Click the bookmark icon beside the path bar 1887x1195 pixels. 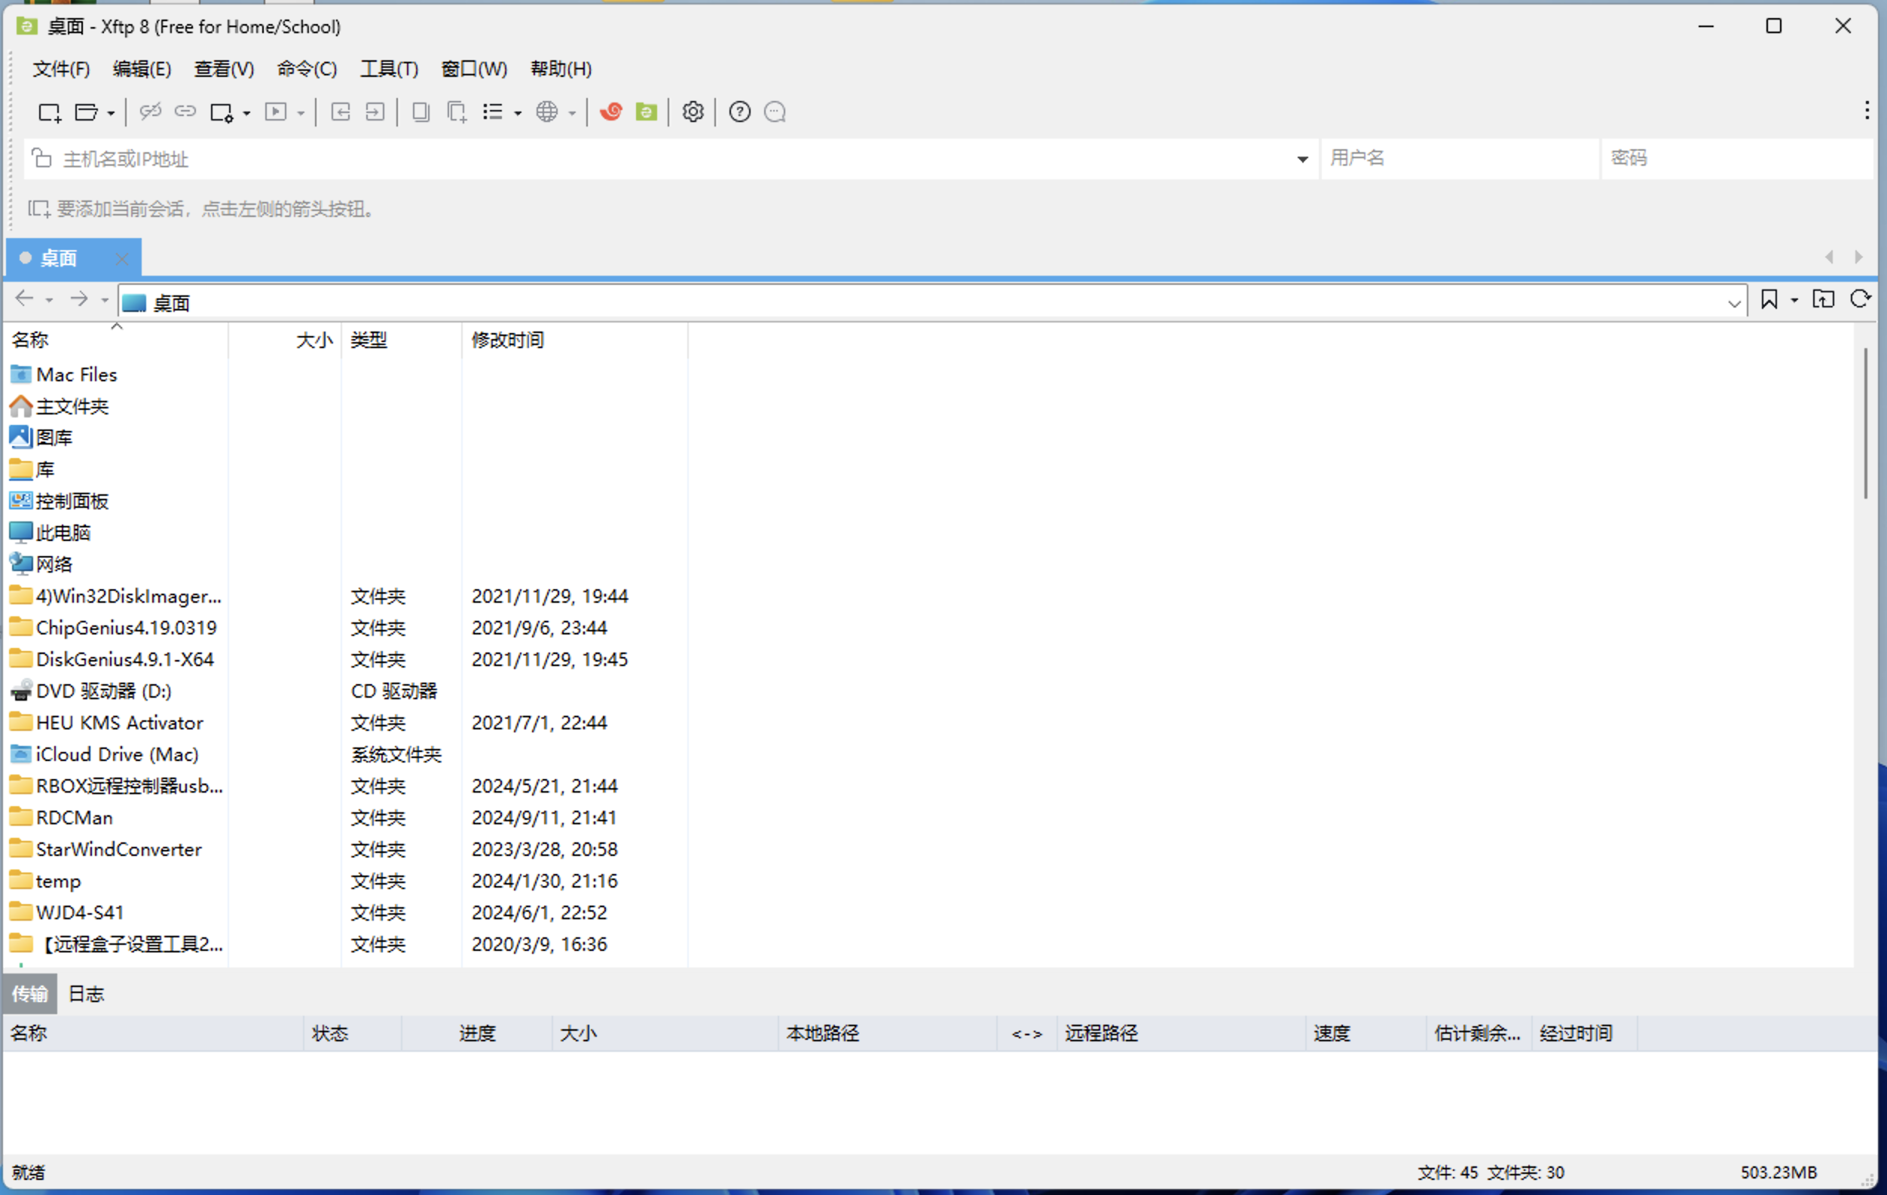[x=1769, y=299]
